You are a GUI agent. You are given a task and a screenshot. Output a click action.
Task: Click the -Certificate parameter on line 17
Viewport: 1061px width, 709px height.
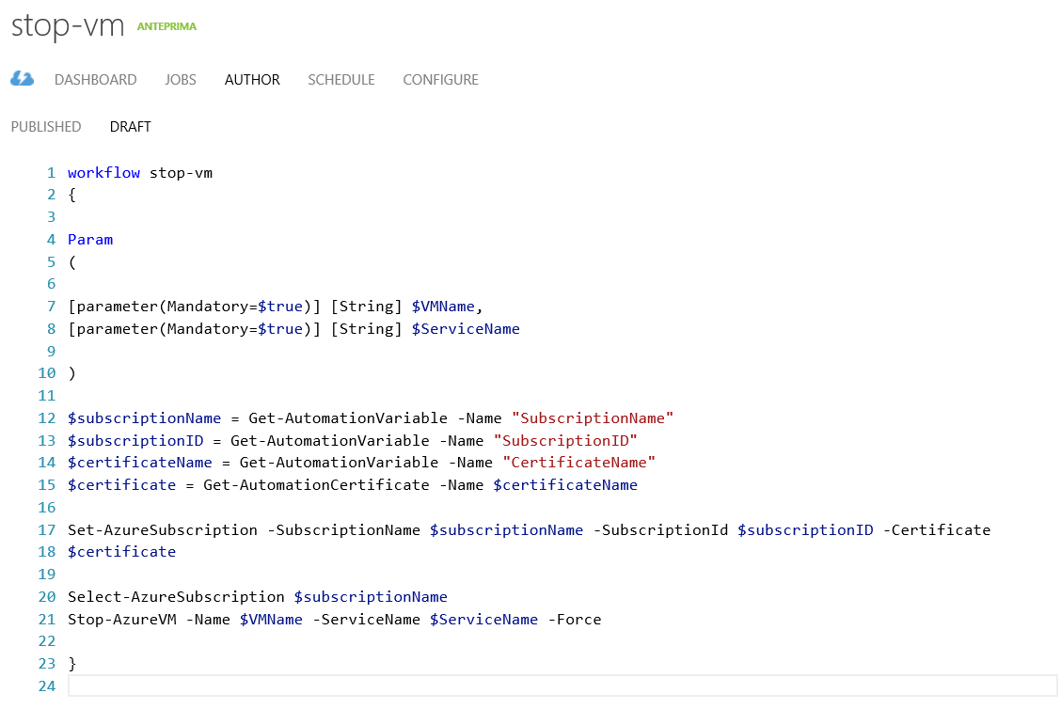tap(937, 529)
